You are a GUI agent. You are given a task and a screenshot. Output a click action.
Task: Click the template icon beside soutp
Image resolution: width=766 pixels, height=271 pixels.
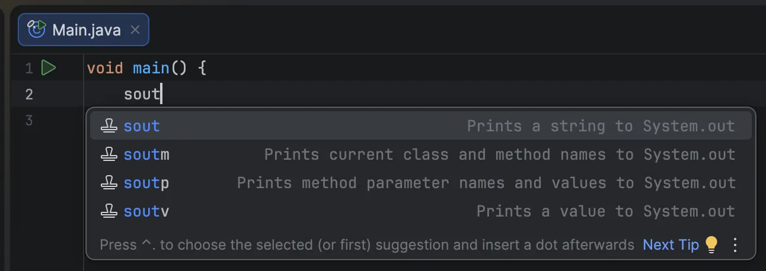click(108, 183)
